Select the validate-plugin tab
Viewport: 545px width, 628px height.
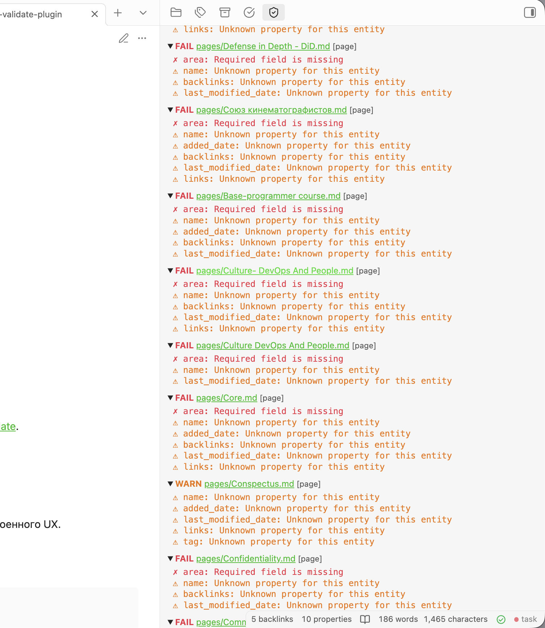pyautogui.click(x=36, y=14)
